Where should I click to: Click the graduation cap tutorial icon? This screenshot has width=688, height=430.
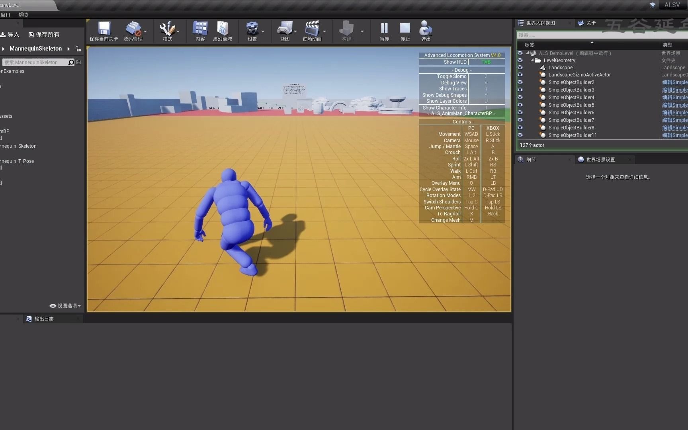[x=652, y=5]
